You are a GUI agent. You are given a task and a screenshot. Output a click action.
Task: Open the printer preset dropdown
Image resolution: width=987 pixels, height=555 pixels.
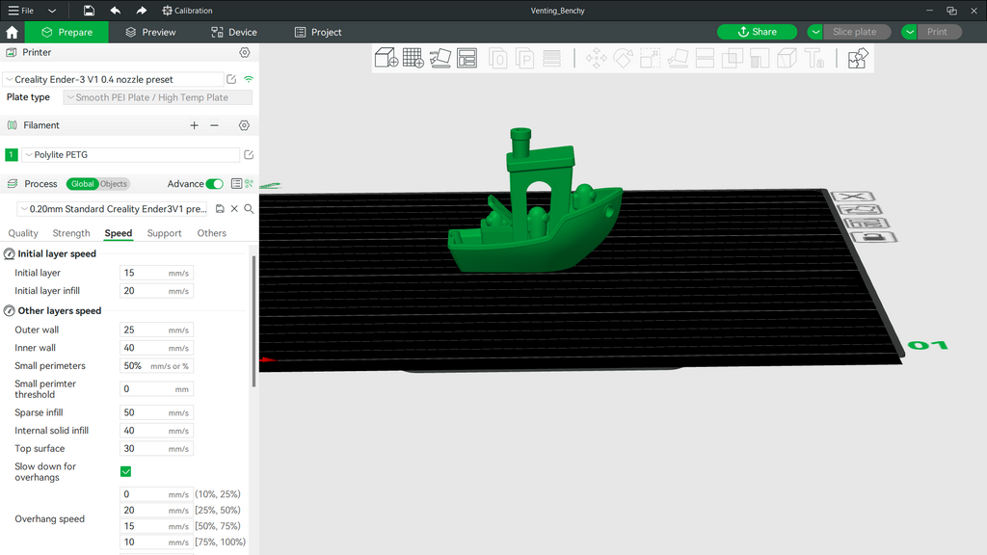click(x=114, y=79)
